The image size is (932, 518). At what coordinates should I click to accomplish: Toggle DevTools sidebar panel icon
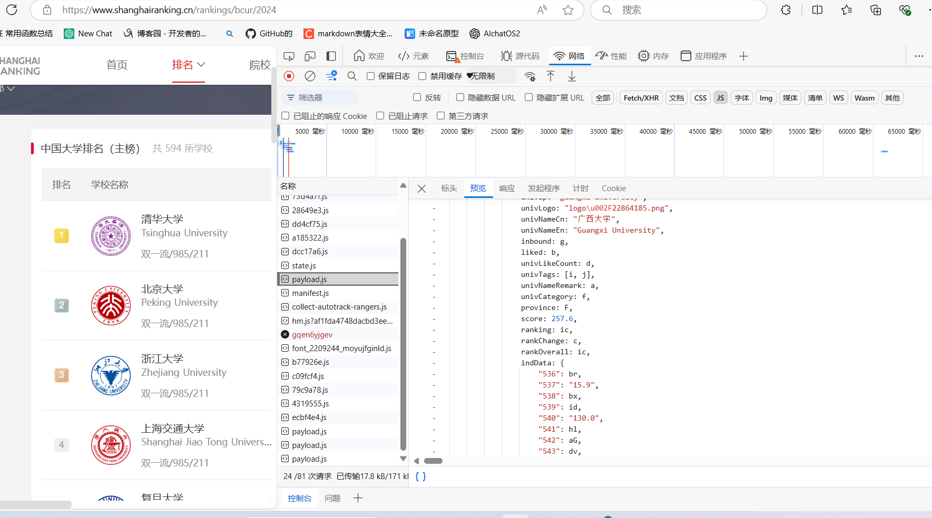click(x=331, y=56)
